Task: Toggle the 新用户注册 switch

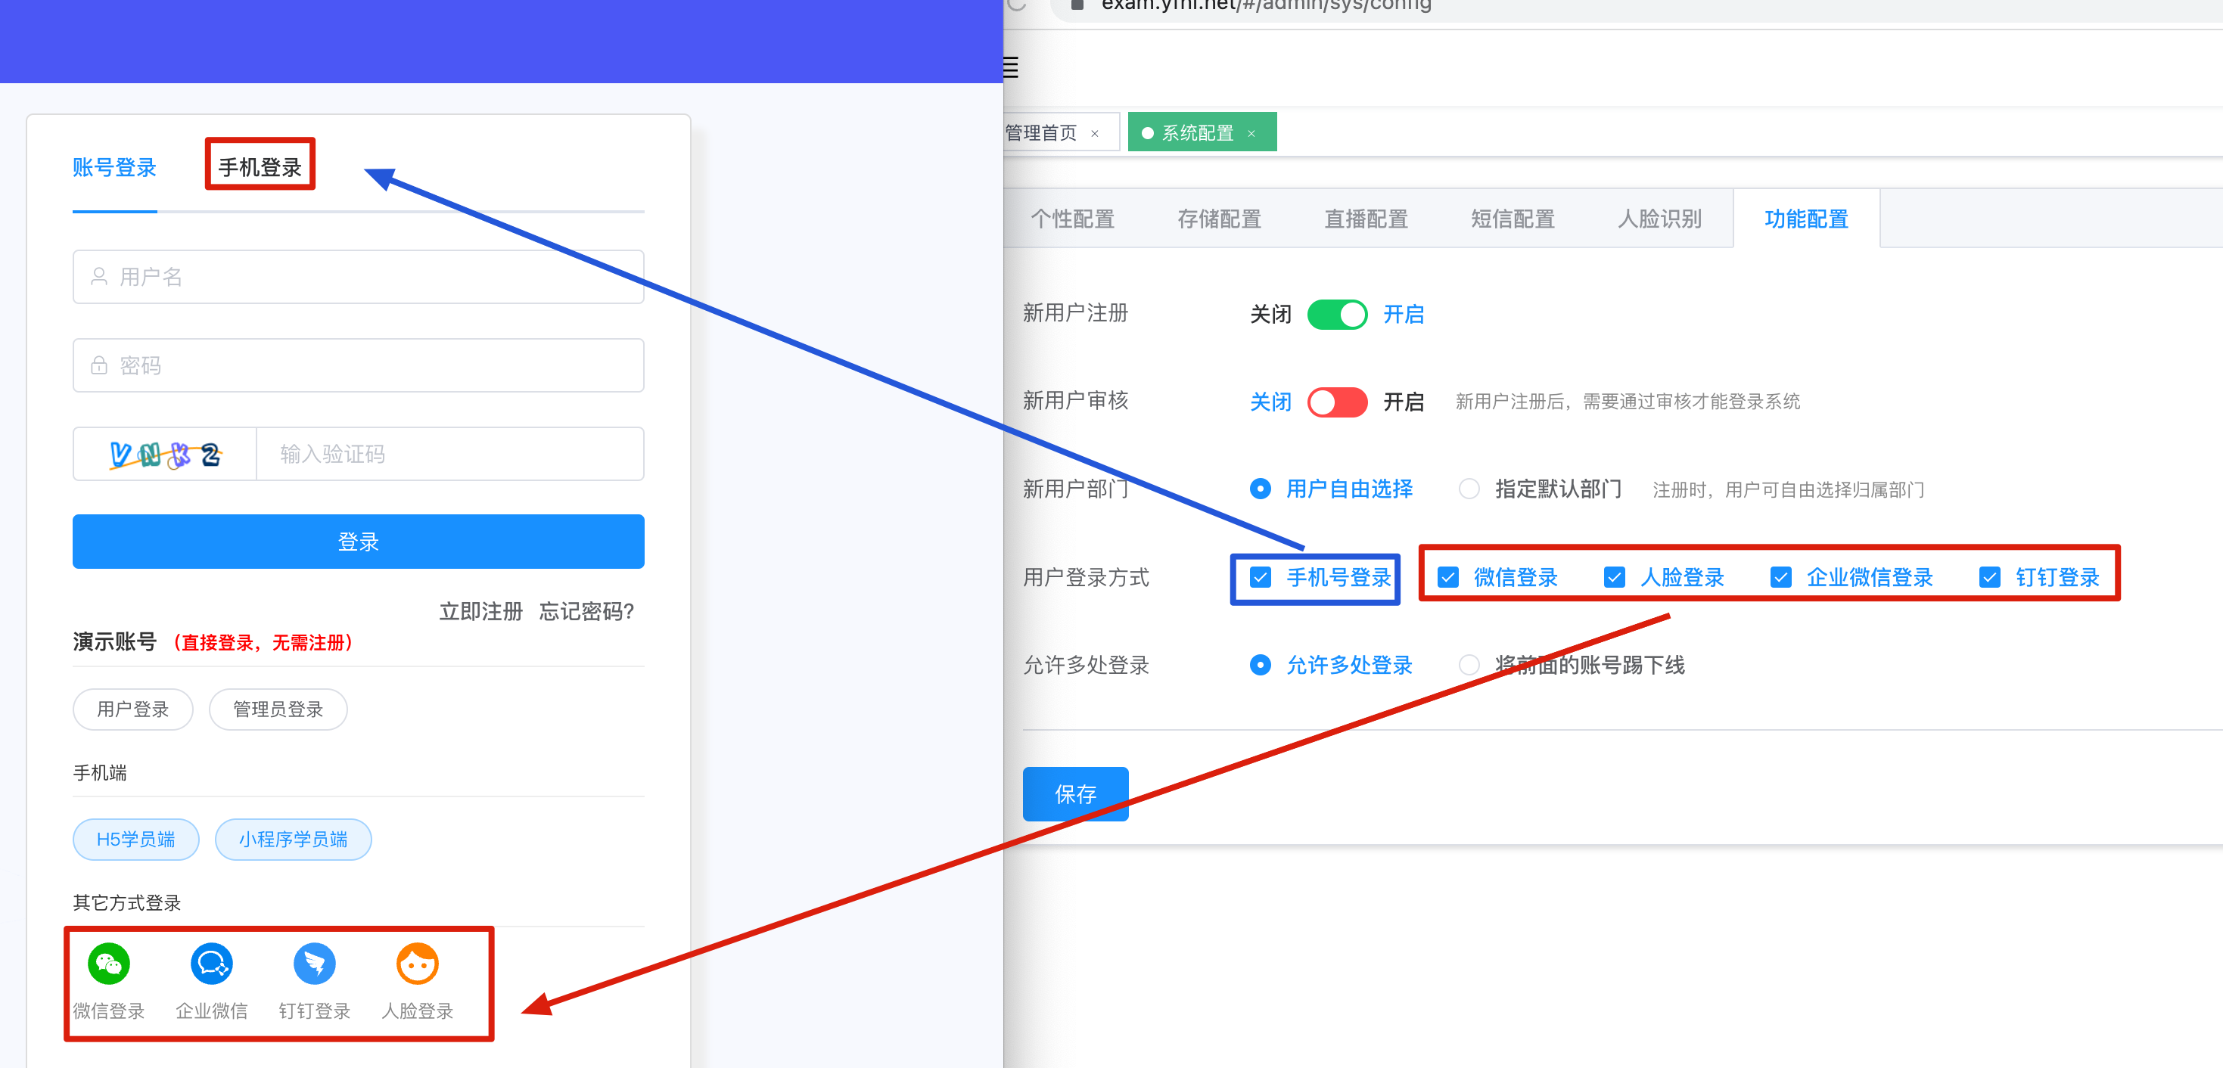Action: click(x=1337, y=314)
